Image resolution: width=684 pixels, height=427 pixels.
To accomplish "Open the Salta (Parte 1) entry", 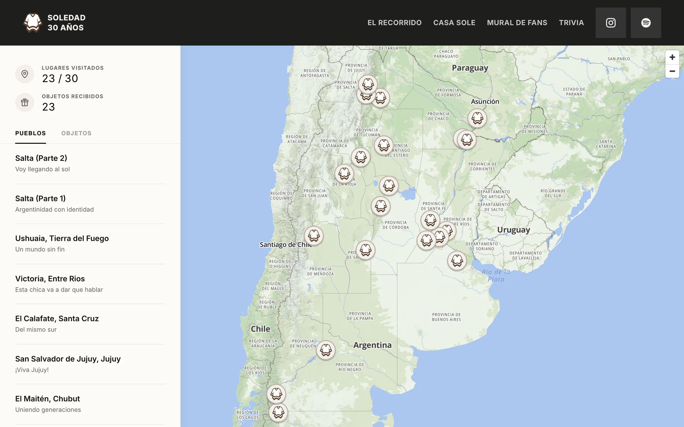I will [x=90, y=204].
